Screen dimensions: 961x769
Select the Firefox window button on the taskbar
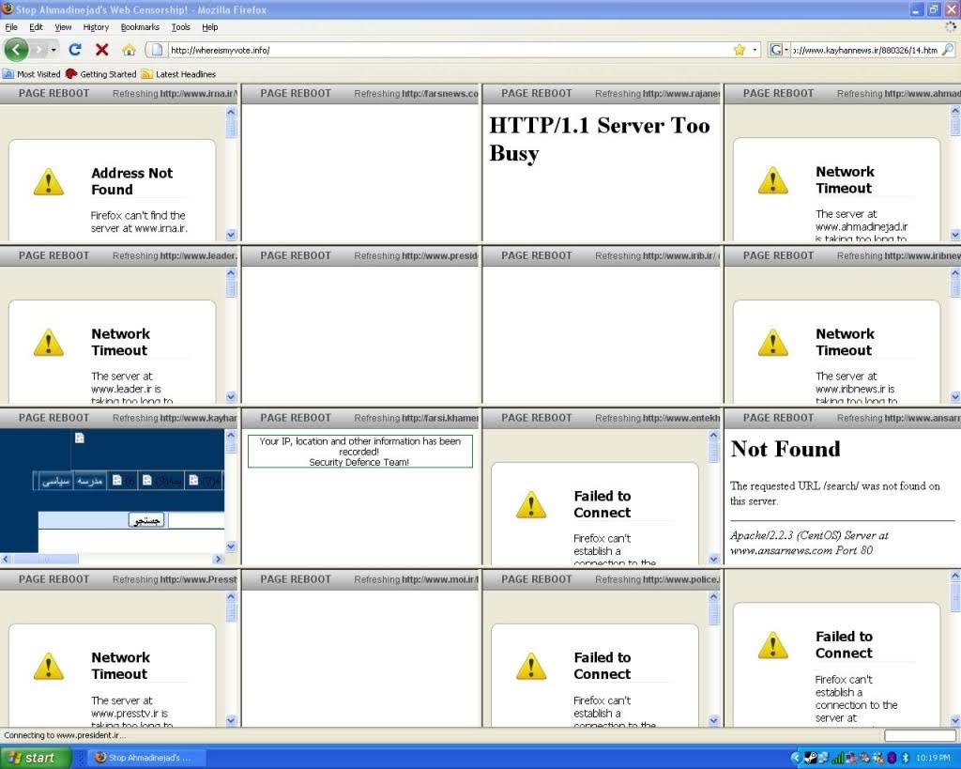coord(145,758)
